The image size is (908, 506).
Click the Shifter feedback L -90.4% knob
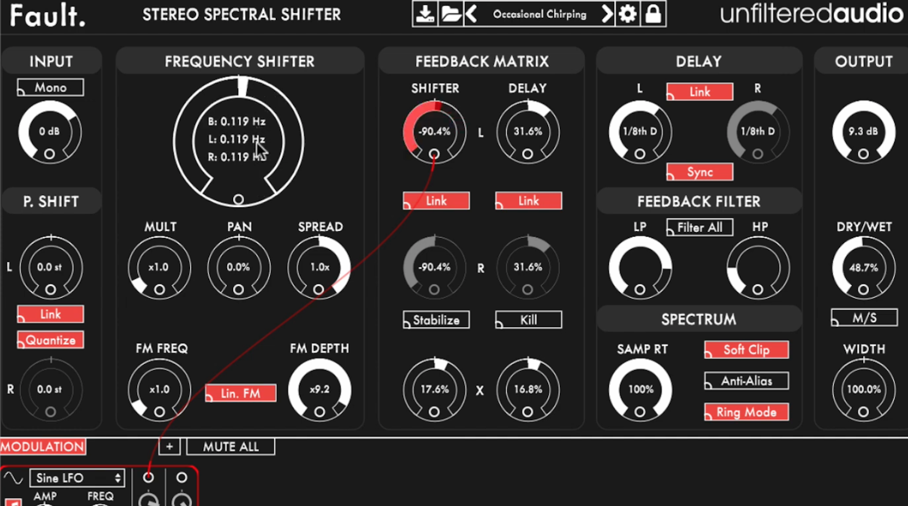[x=434, y=132]
